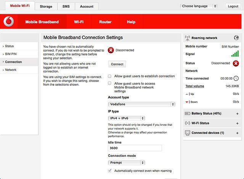
Task: Click the green signal strength bars
Action: pos(235,54)
